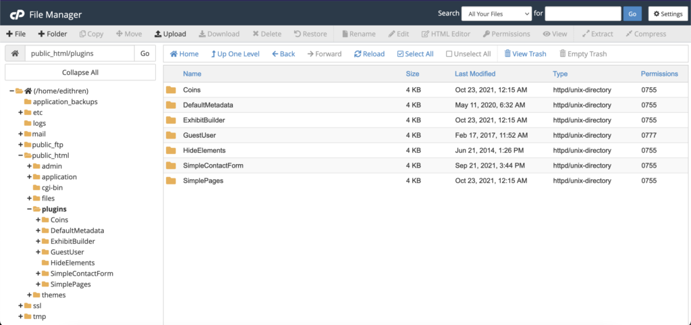Click the public_html/plugins path field
Image resolution: width=691 pixels, height=325 pixels.
coord(80,53)
